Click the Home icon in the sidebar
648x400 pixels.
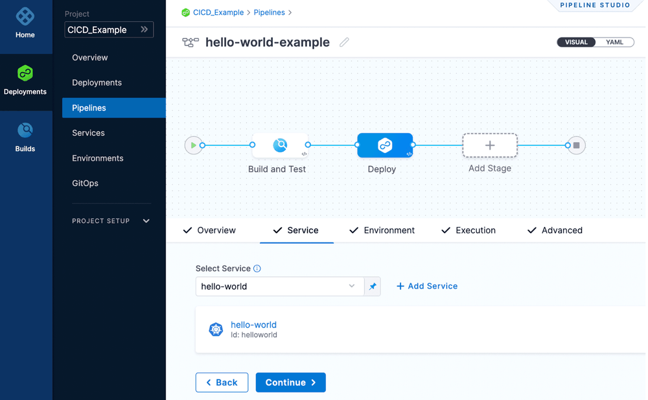tap(25, 16)
